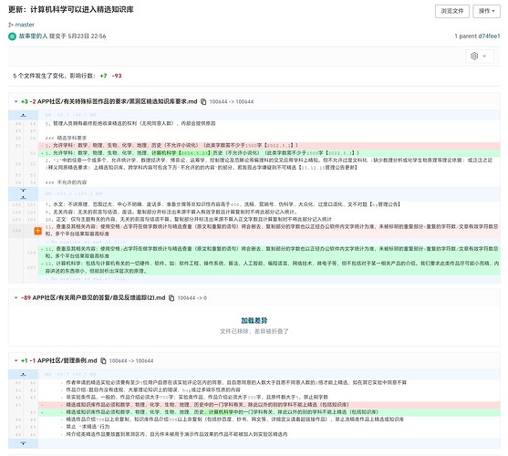Viewport: 508px width, 456px height.
Task: Open the diff settings gear dropdown
Action: pyautogui.click(x=479, y=56)
